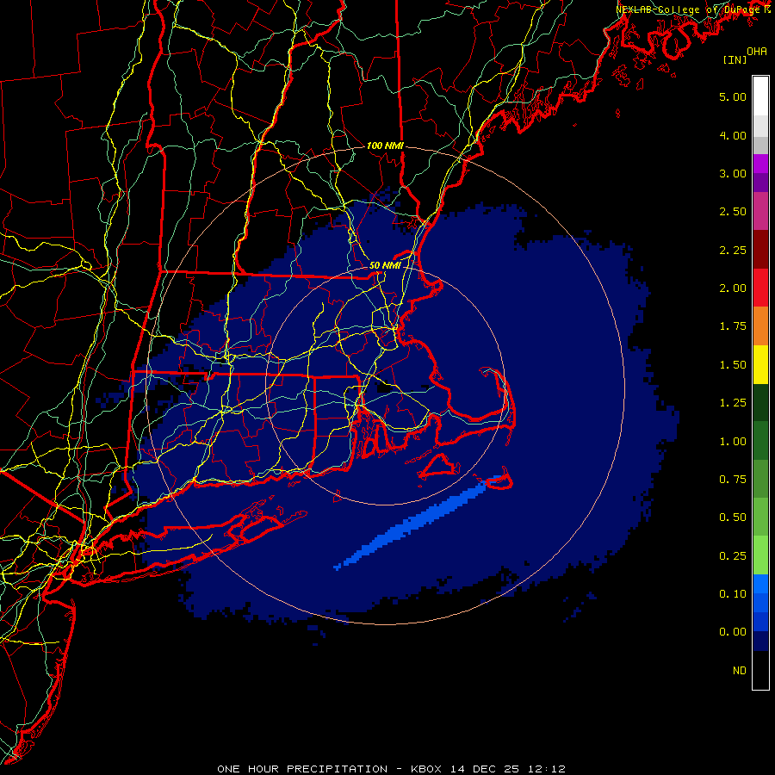This screenshot has height=775, width=775.
Task: Click the 2.50 legend value label
Action: [733, 212]
